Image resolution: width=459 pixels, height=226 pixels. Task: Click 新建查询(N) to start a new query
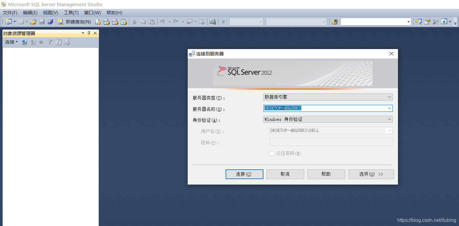point(74,22)
